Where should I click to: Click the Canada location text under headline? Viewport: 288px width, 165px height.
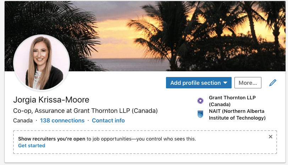[x=23, y=121]
